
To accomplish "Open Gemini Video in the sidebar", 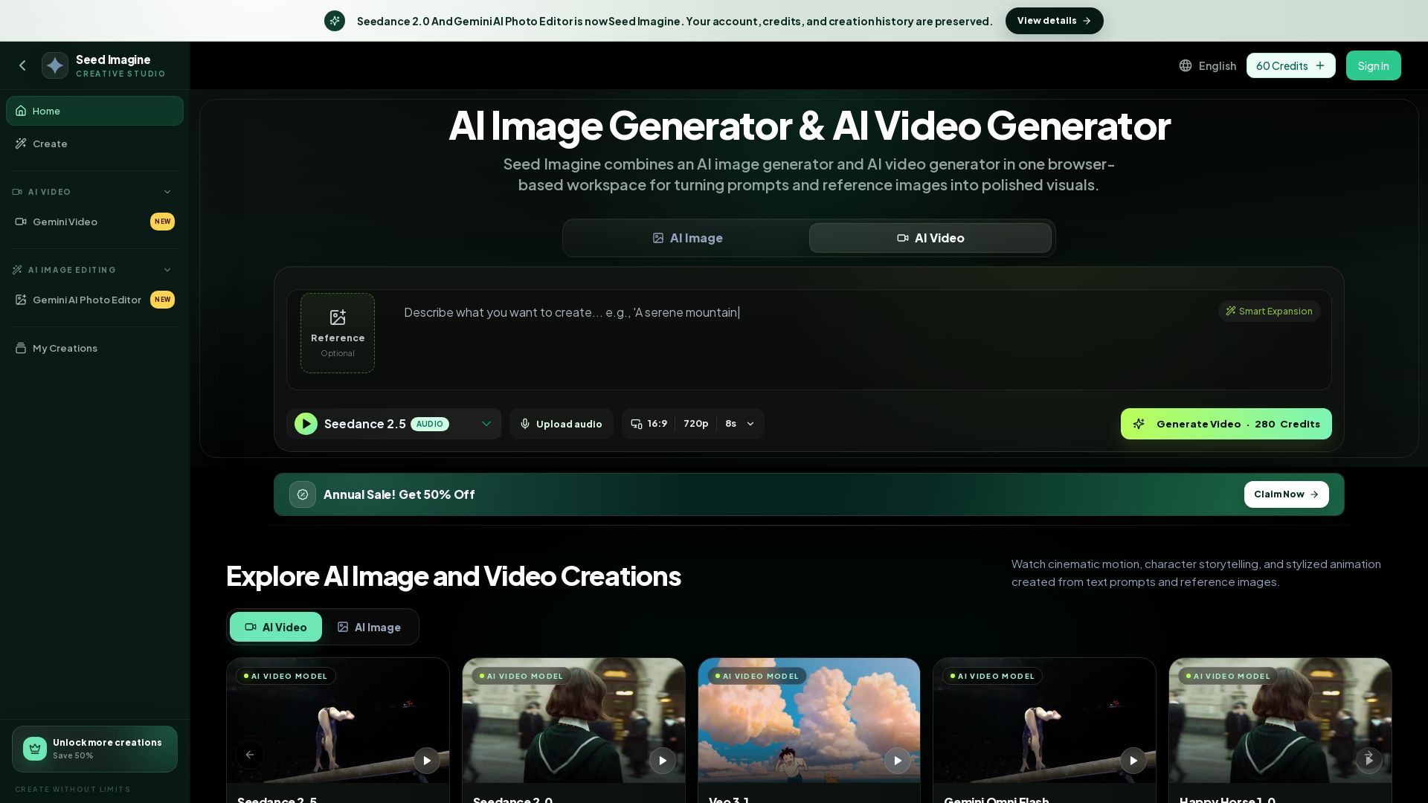I will [94, 222].
